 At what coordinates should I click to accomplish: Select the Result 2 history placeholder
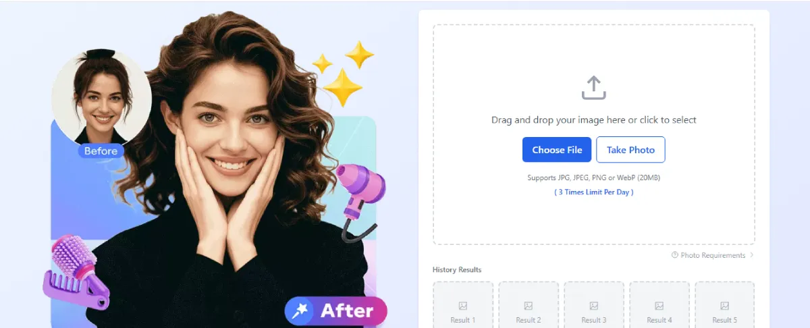[528, 305]
